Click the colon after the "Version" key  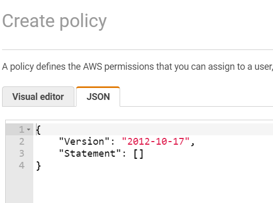point(113,142)
